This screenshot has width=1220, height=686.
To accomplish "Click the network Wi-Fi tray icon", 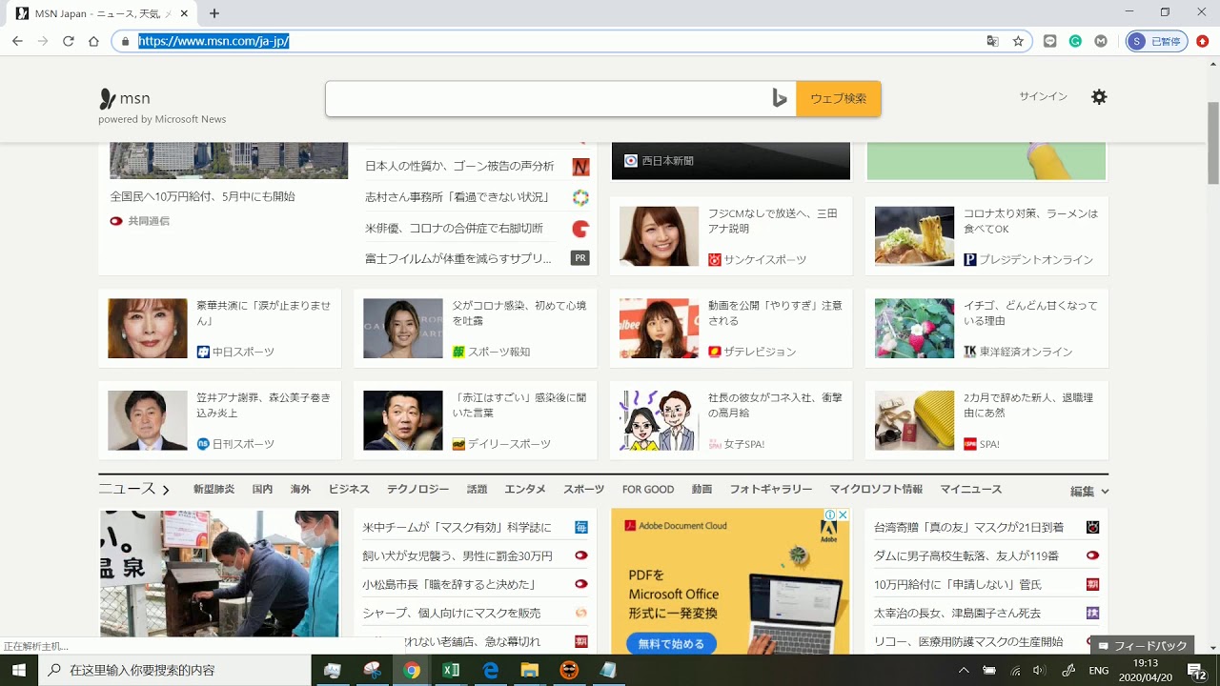I will pos(1016,670).
